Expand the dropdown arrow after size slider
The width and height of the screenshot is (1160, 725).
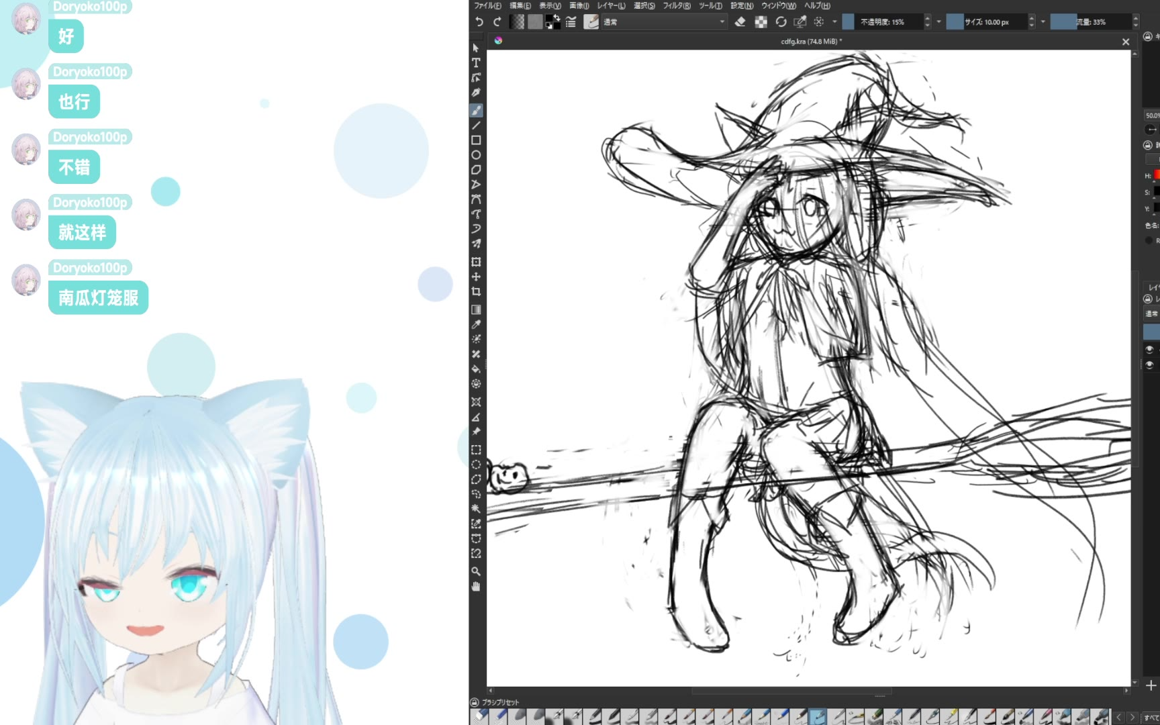click(1043, 22)
